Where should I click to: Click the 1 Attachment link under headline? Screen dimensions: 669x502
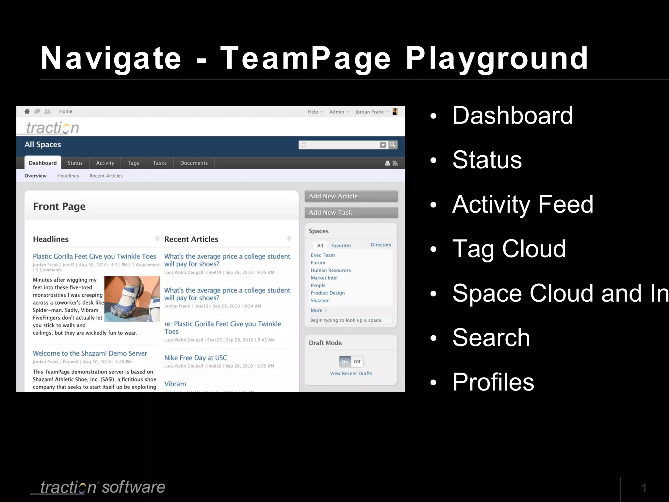click(145, 265)
